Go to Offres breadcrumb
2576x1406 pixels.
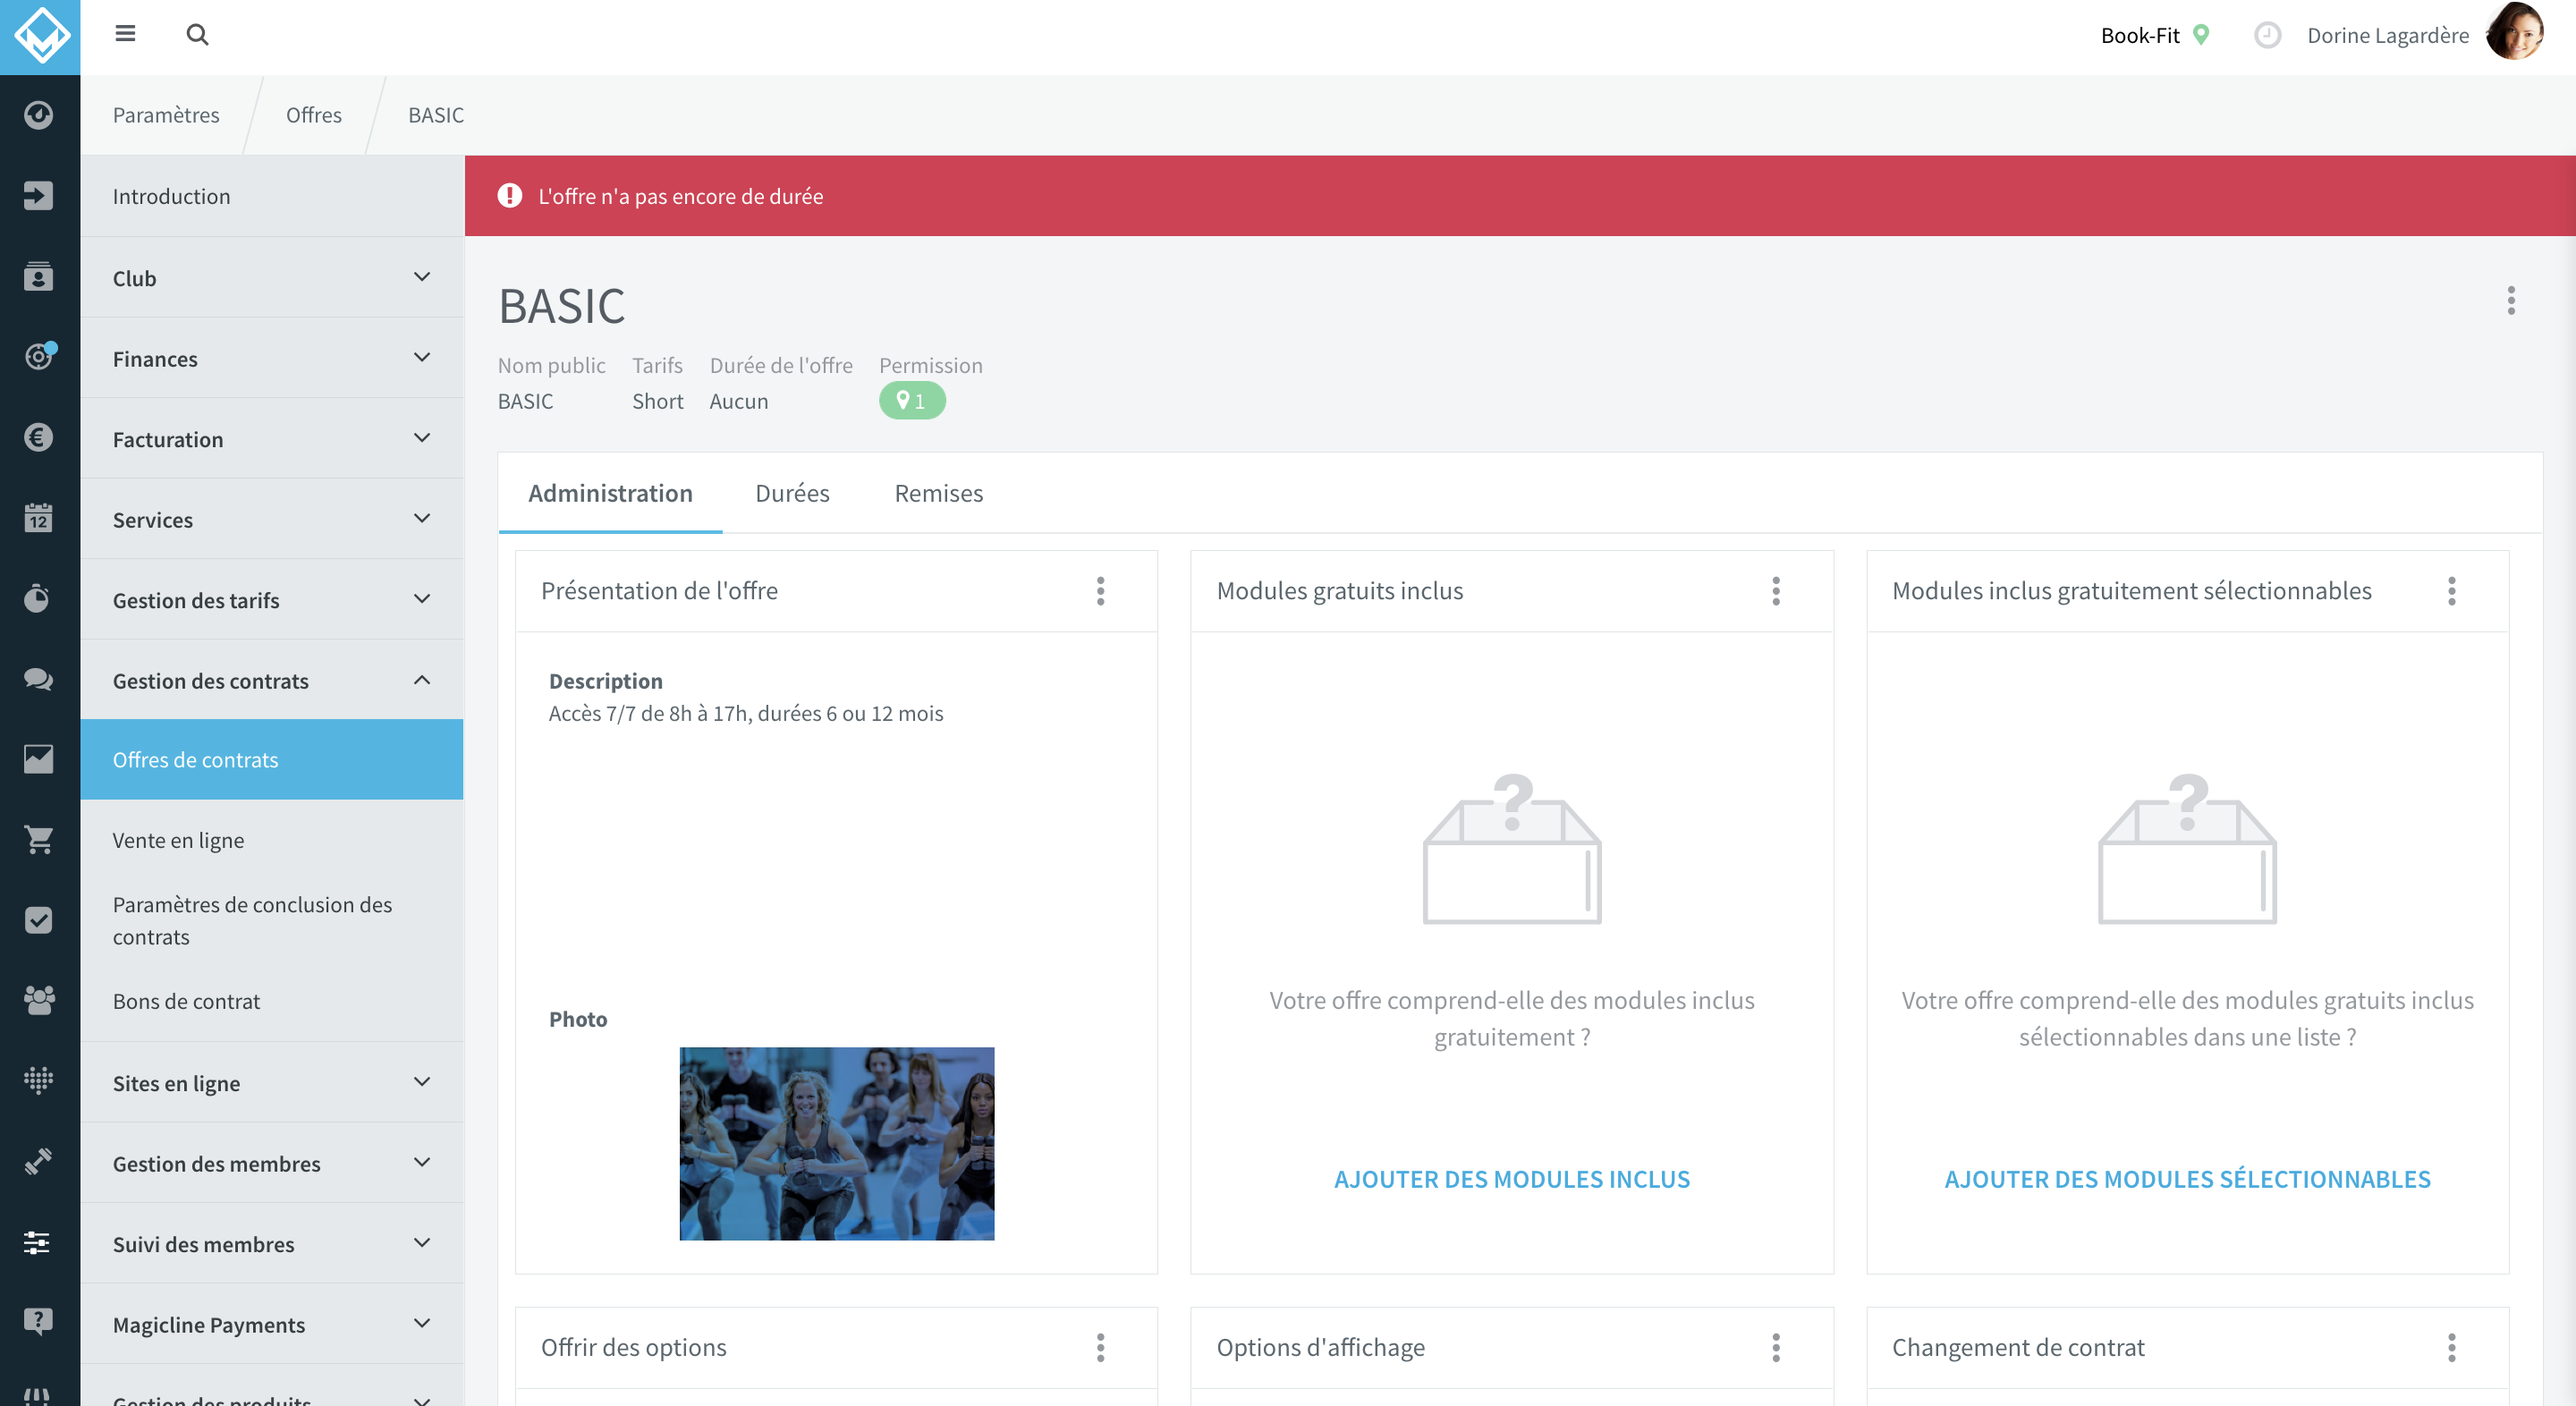314,115
